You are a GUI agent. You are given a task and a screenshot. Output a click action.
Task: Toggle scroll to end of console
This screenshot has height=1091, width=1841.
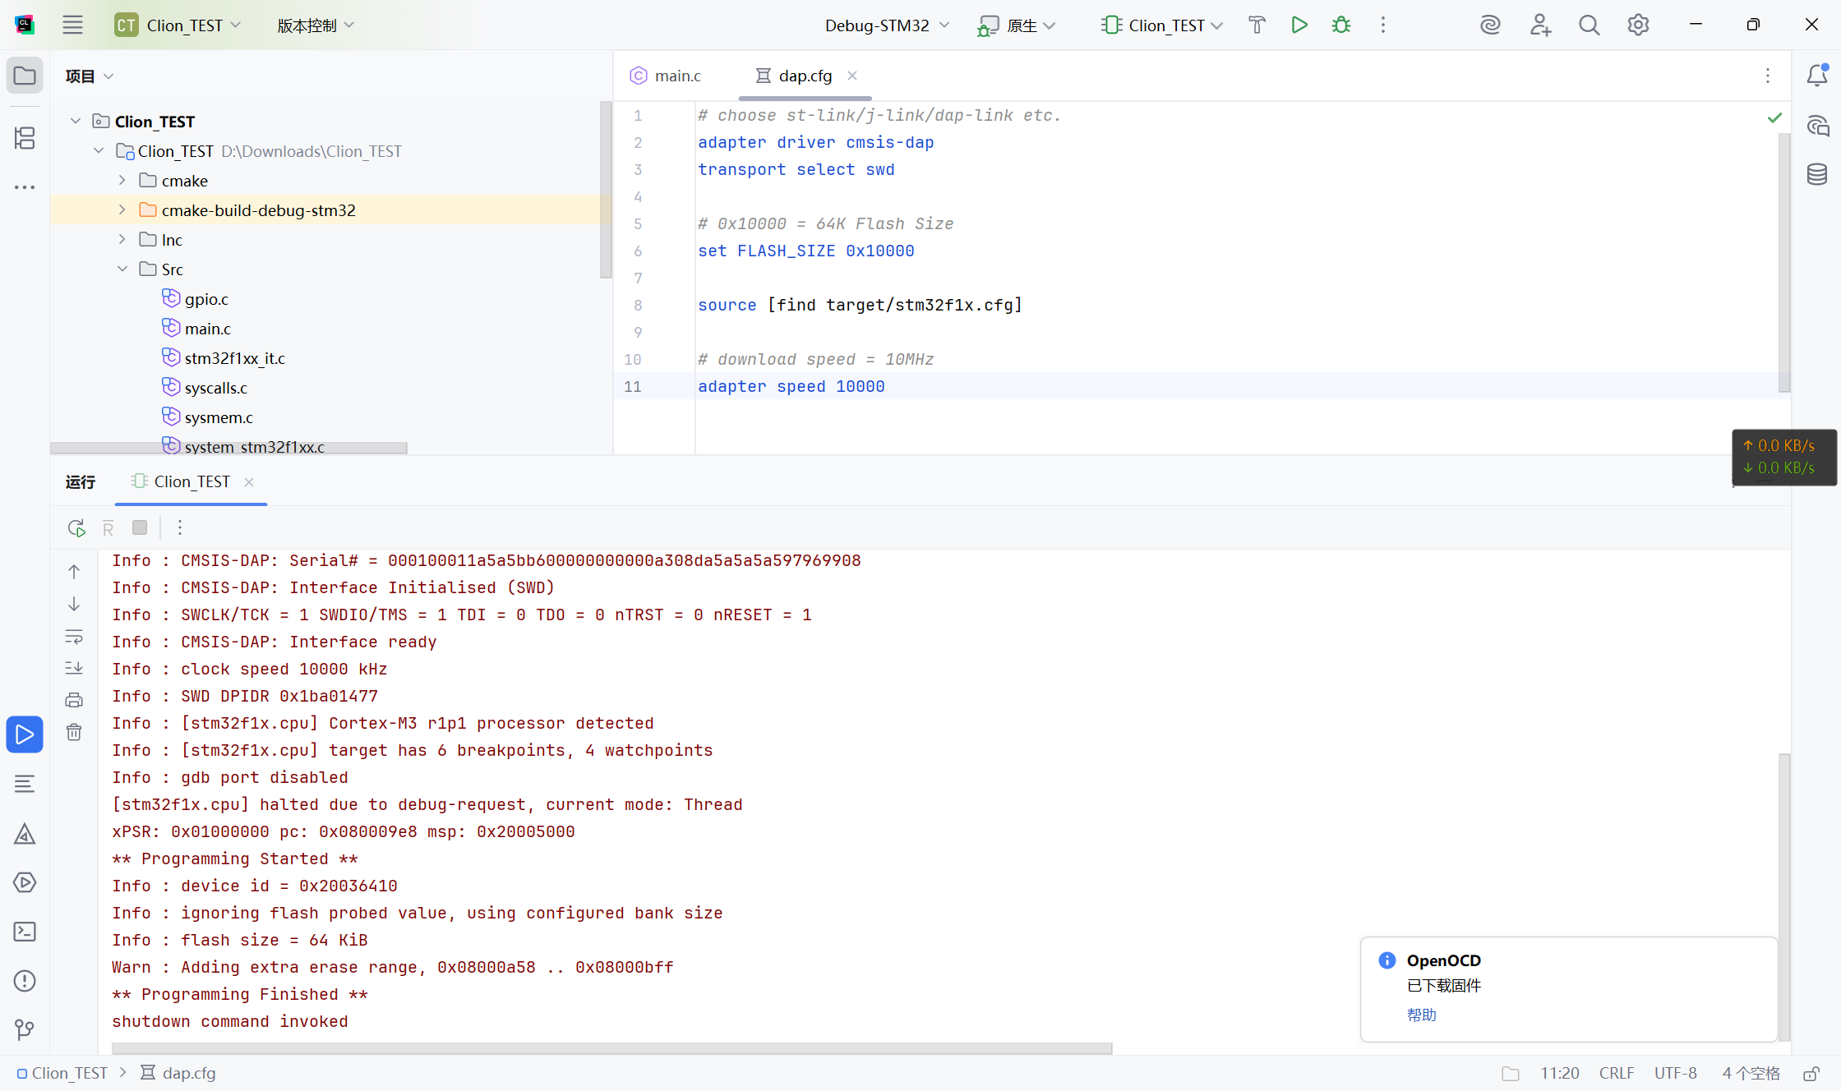pos(74,668)
